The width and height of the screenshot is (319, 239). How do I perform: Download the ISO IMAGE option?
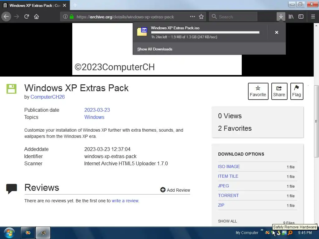coord(229,167)
